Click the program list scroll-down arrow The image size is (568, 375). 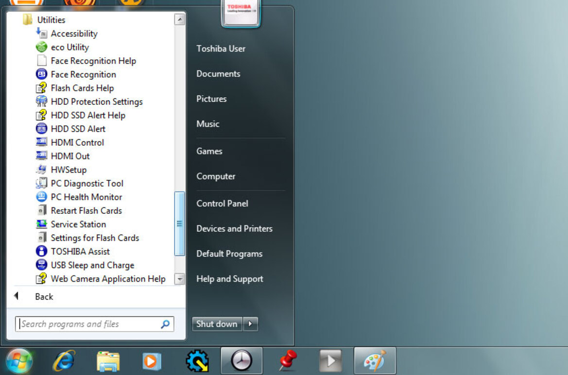(180, 279)
